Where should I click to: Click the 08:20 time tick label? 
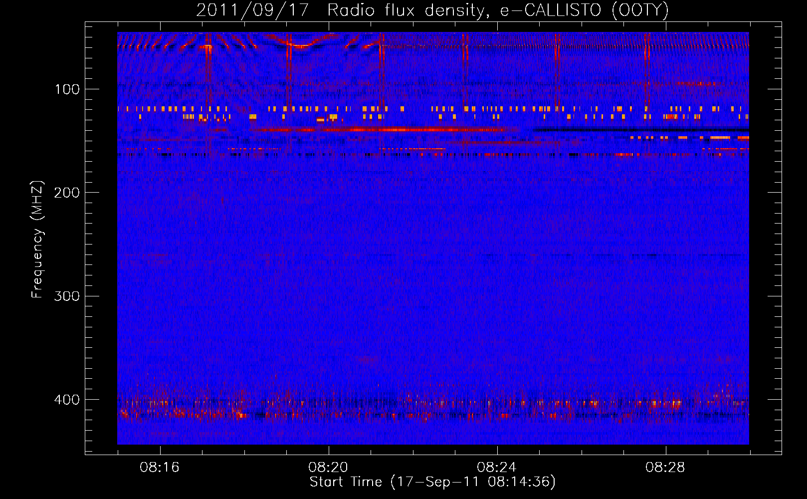[328, 468]
